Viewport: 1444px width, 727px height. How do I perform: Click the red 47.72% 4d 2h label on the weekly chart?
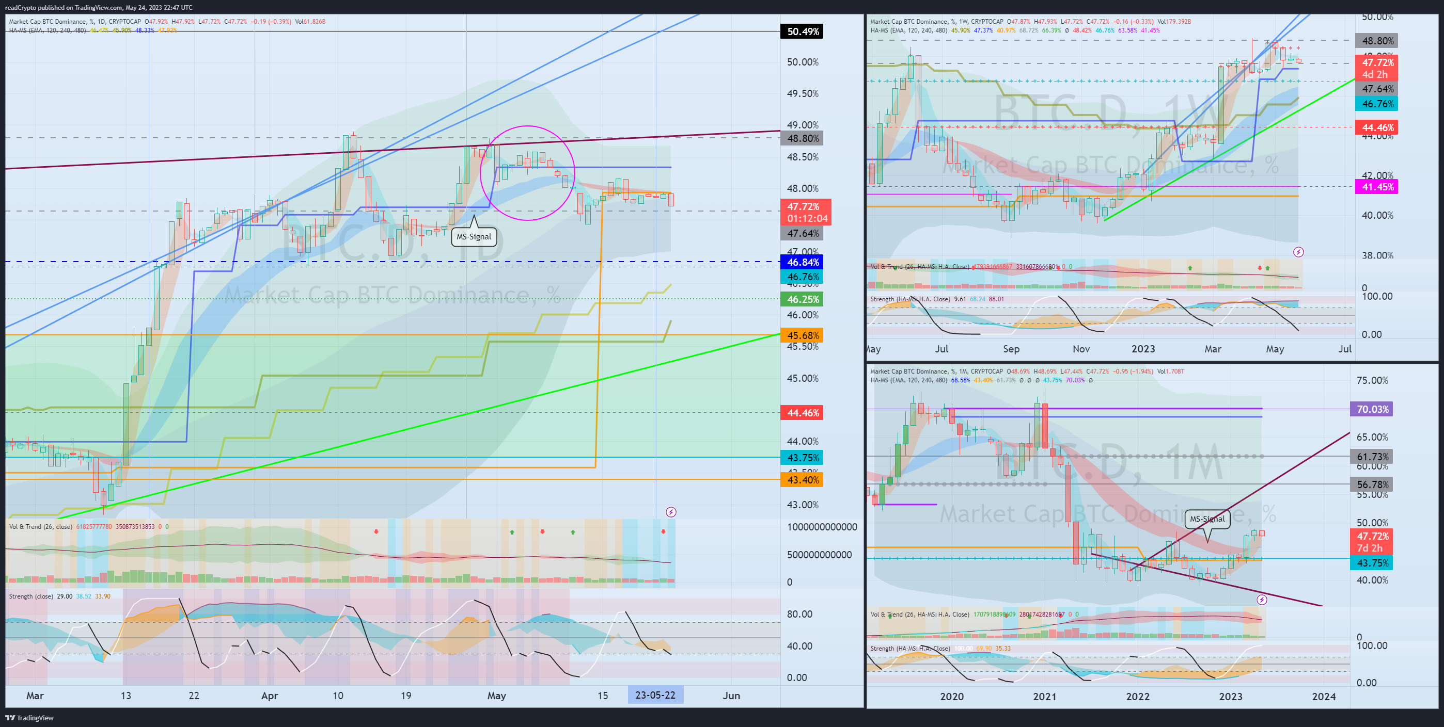click(1377, 68)
